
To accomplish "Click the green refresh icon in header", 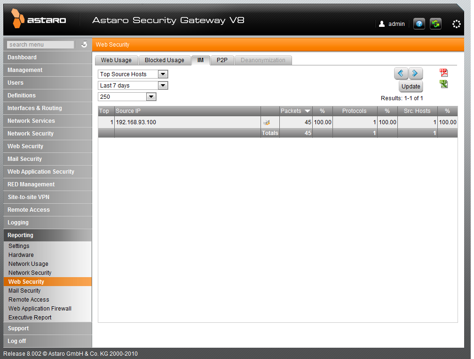I will point(435,24).
